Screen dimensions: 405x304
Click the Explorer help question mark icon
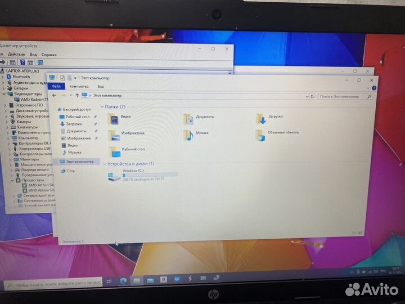(x=373, y=88)
